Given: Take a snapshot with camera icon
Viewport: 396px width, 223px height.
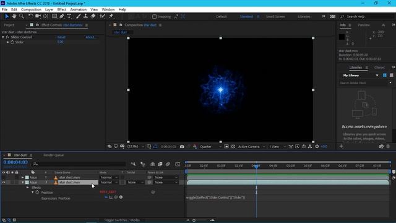Looking at the screenshot, I should (182, 147).
